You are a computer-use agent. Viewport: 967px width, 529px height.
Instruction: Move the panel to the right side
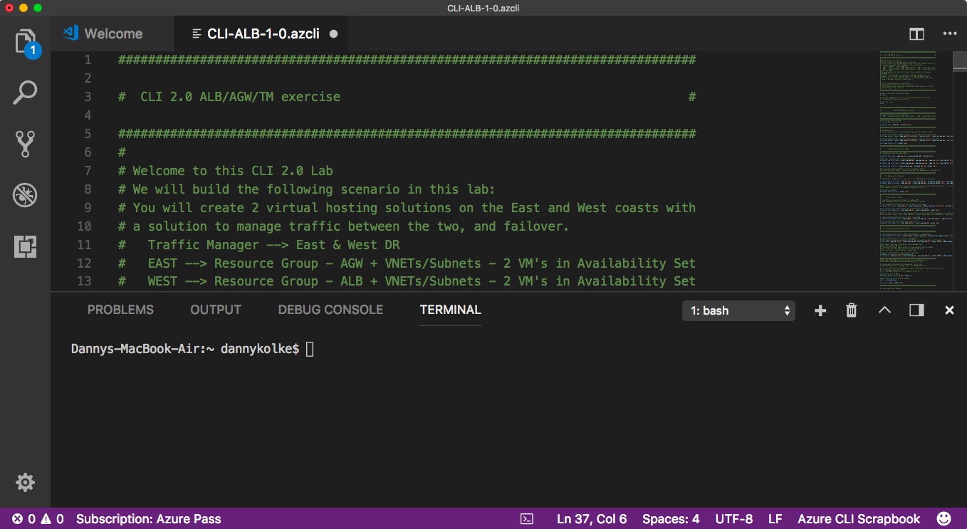pyautogui.click(x=916, y=310)
